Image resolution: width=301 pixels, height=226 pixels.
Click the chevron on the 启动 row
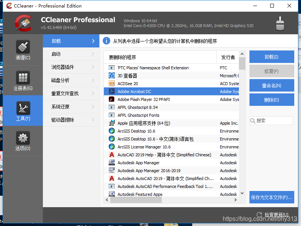(x=93, y=54)
